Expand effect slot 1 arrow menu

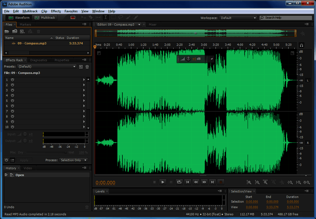[84, 80]
